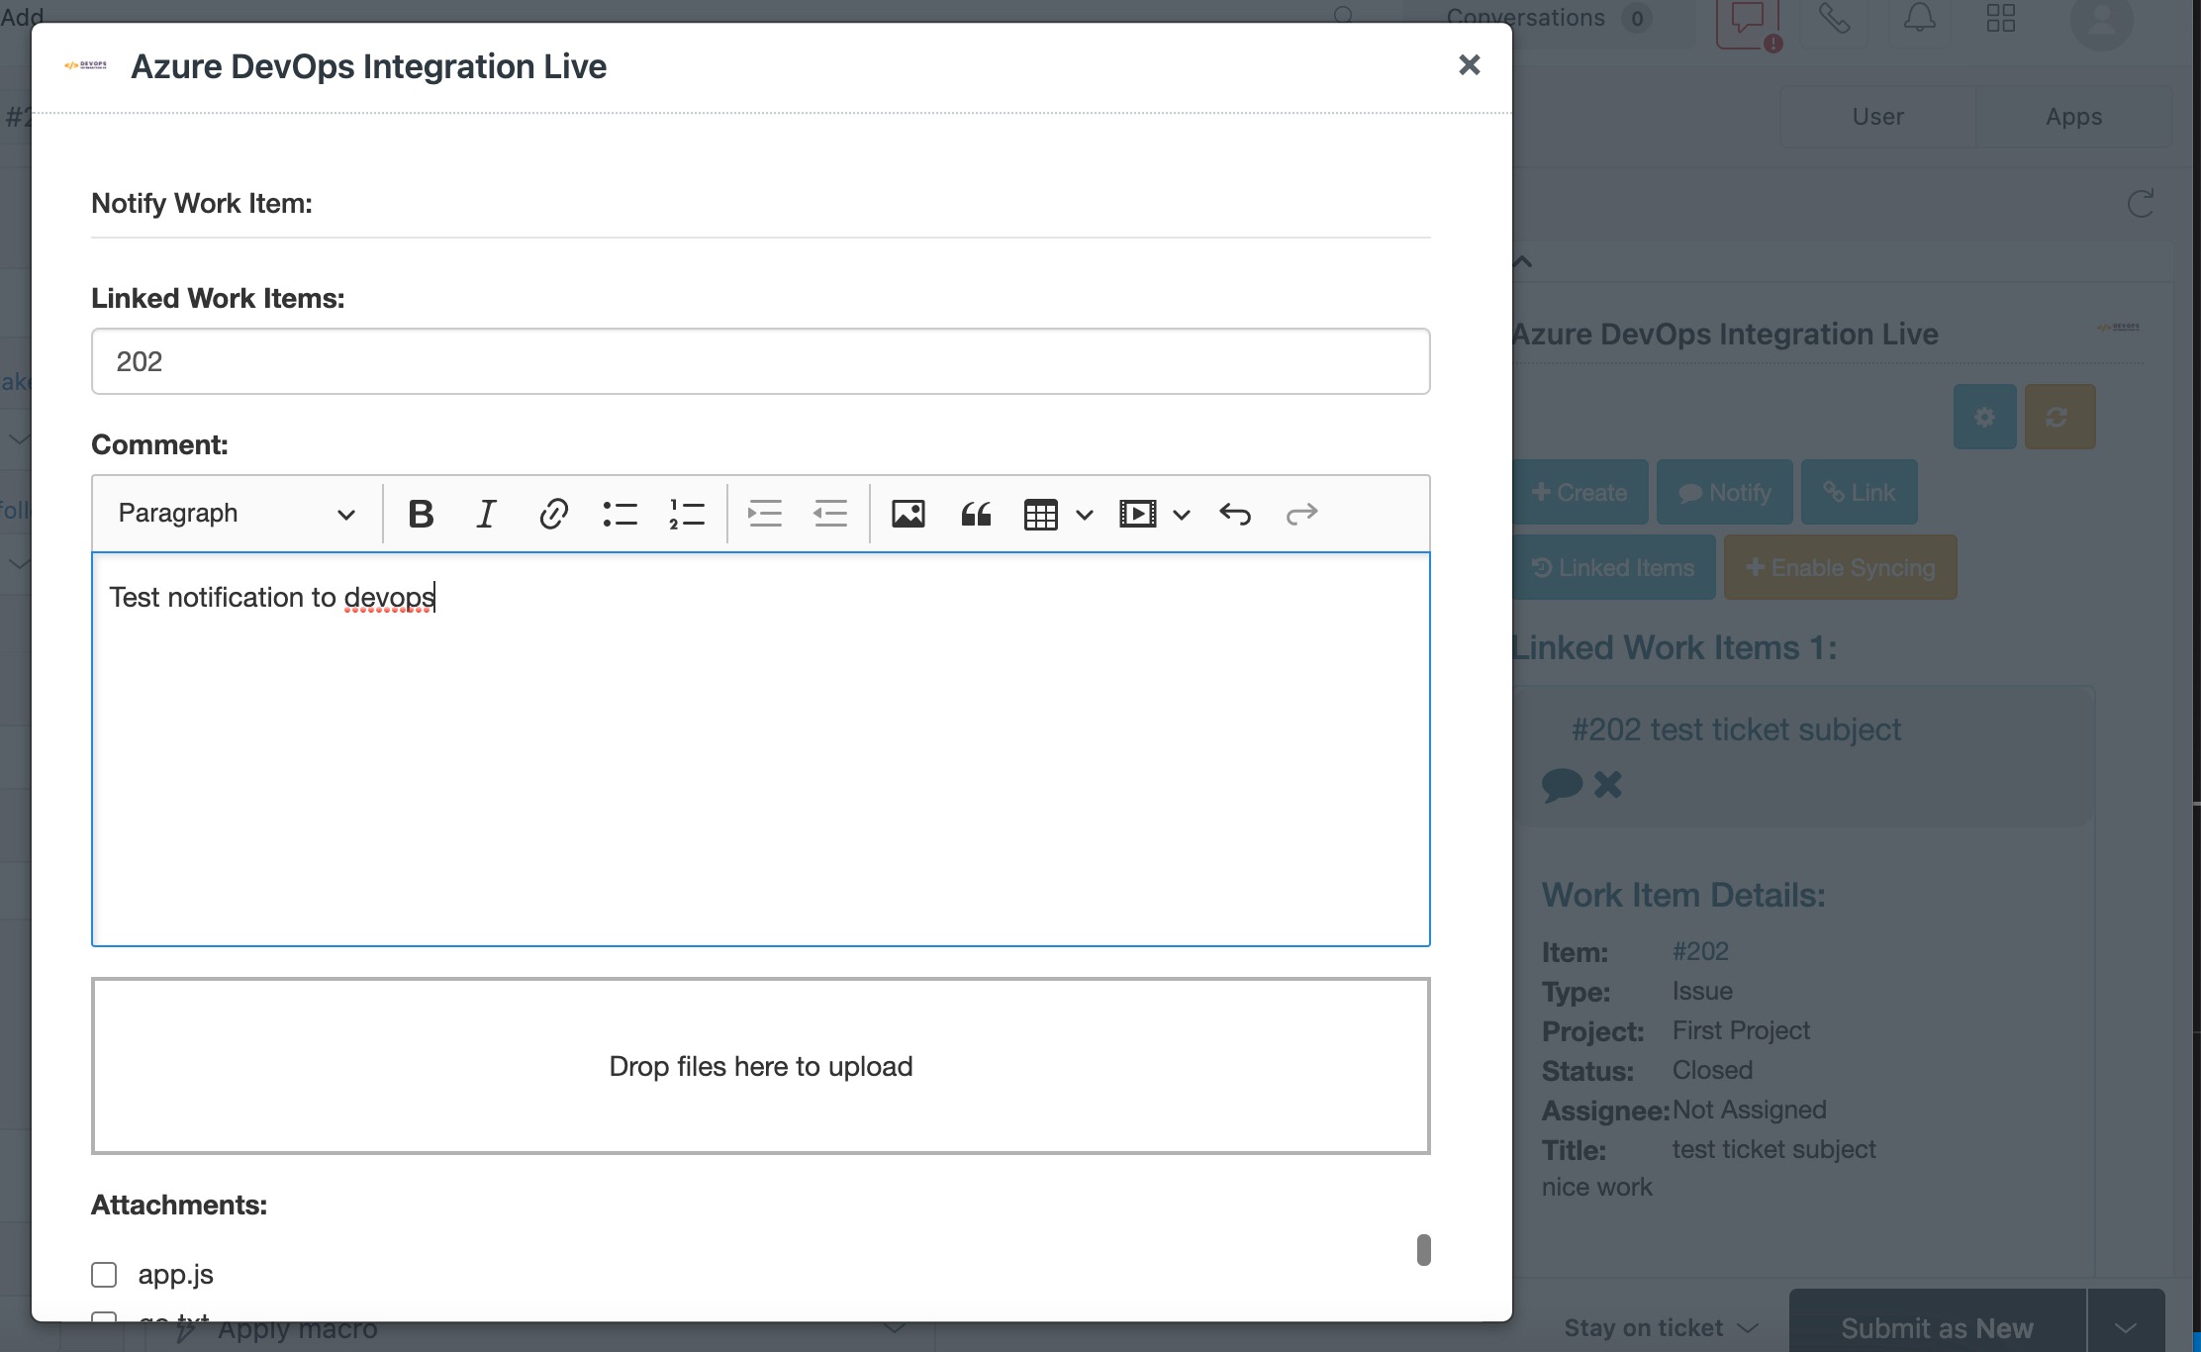Open the #202 test ticket subject link
Screen dimensions: 2201x1352
1736,729
